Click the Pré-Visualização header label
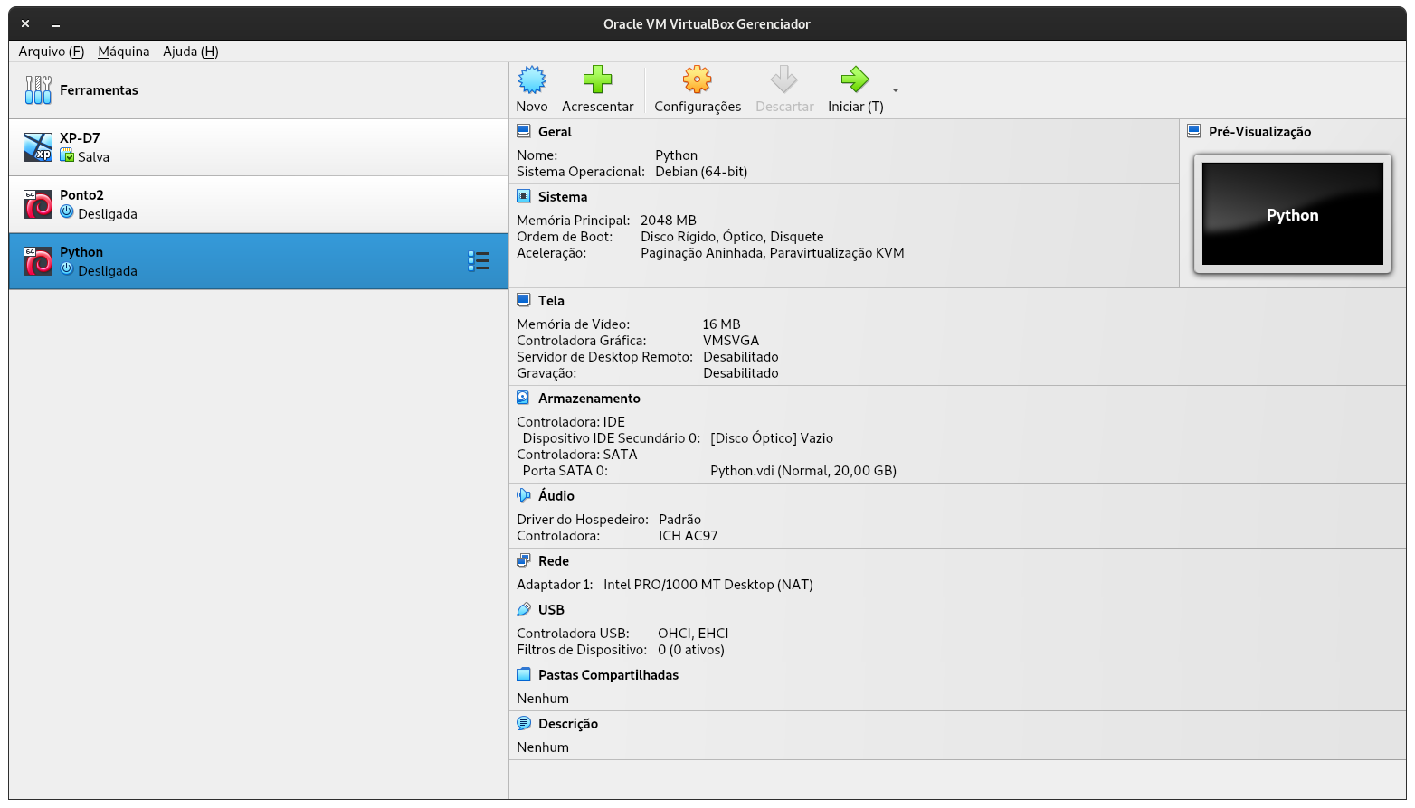The image size is (1415, 808). click(1259, 132)
